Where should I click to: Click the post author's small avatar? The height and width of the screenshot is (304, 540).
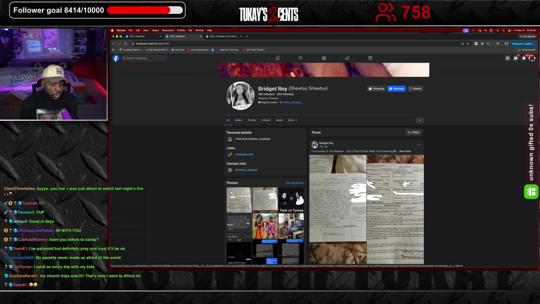(314, 145)
